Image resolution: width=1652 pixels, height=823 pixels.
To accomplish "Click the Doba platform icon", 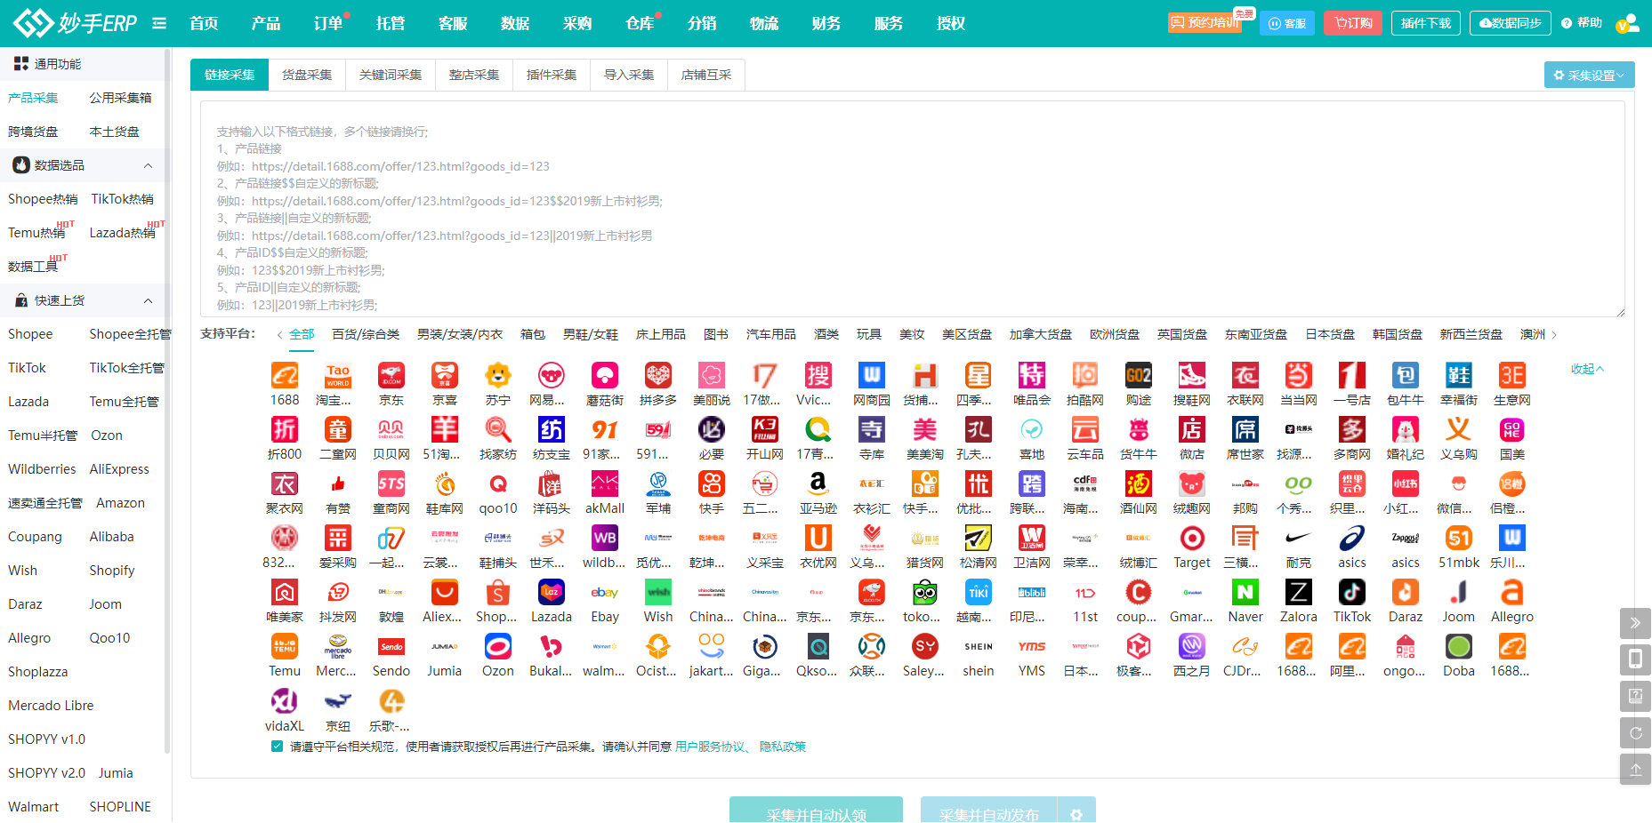I will pyautogui.click(x=1459, y=646).
